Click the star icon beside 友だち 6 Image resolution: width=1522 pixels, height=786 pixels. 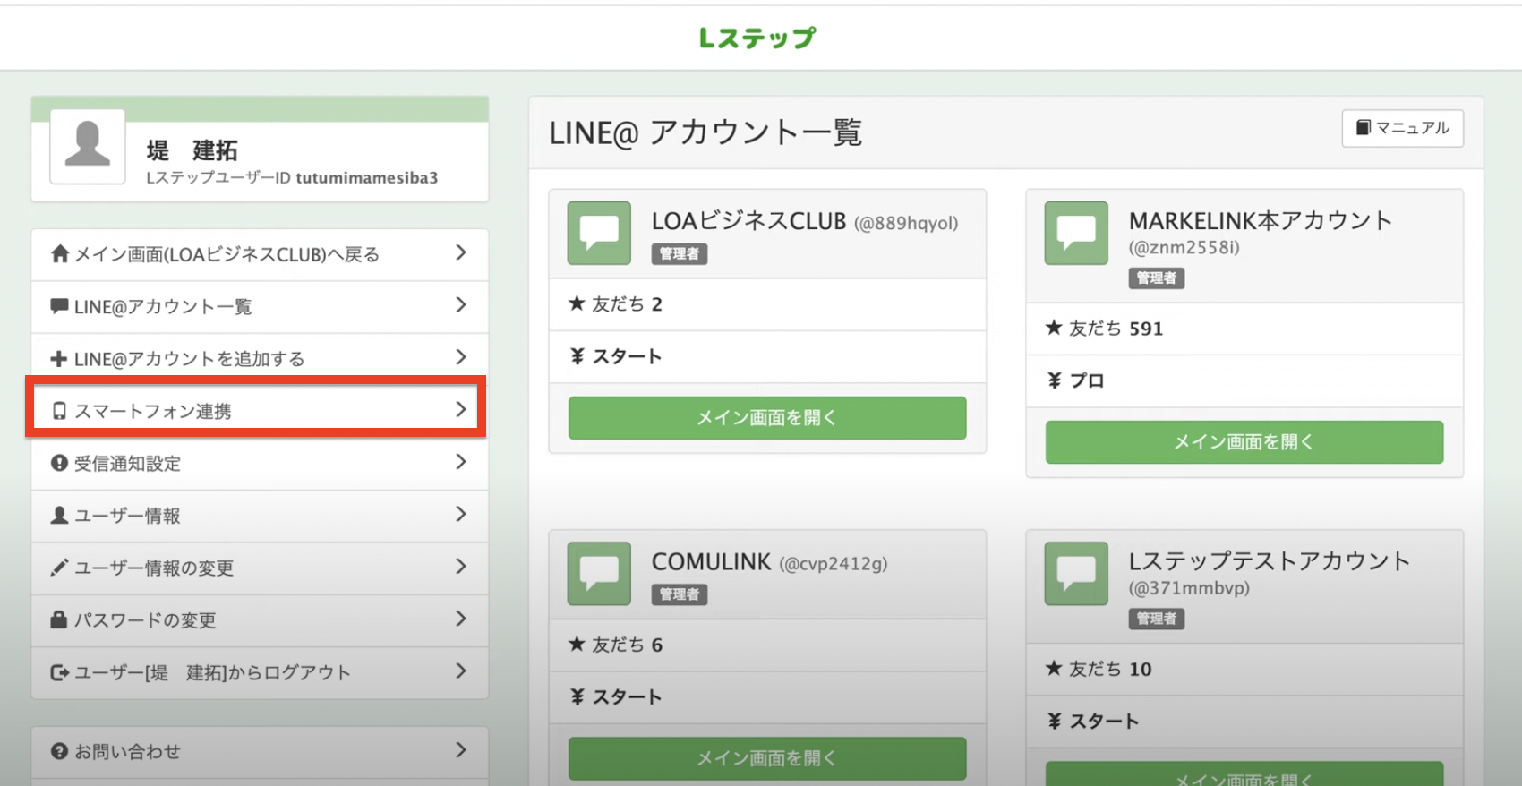tap(577, 644)
